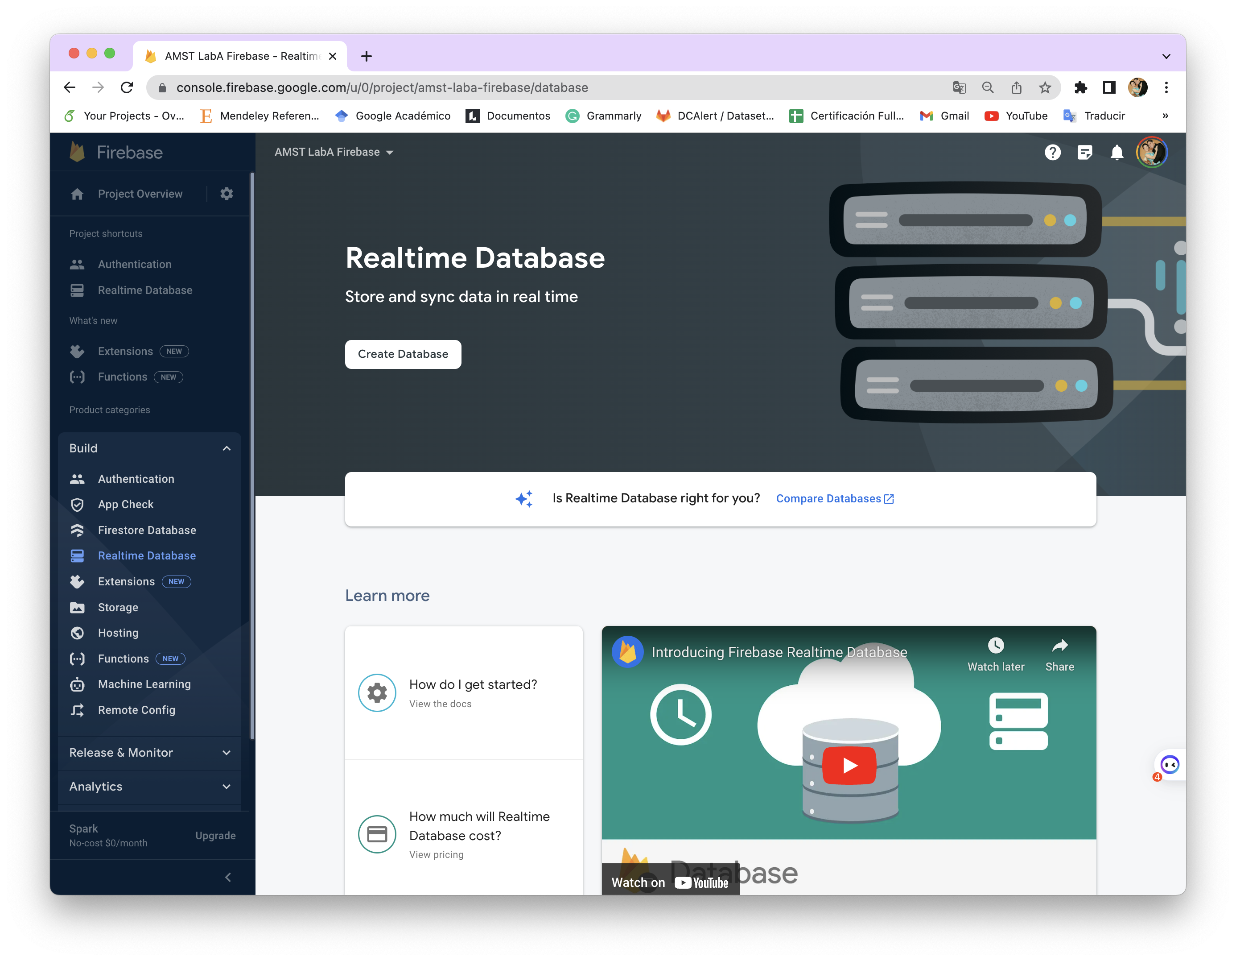
Task: Reload the page
Action: (x=127, y=87)
